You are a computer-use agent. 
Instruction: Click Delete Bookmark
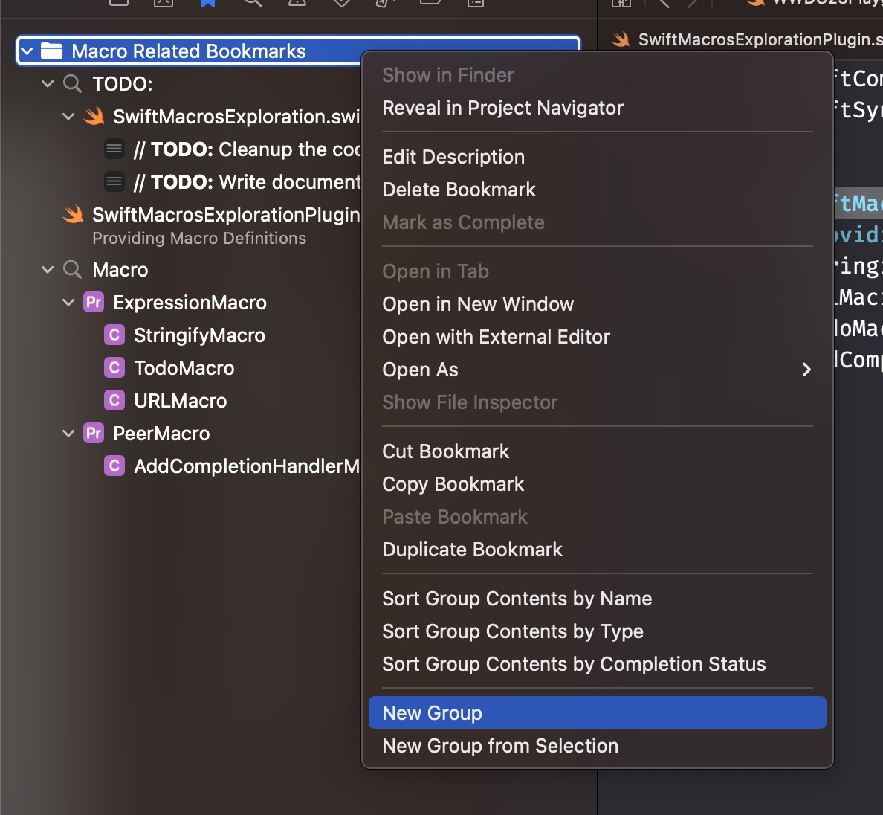coord(459,190)
